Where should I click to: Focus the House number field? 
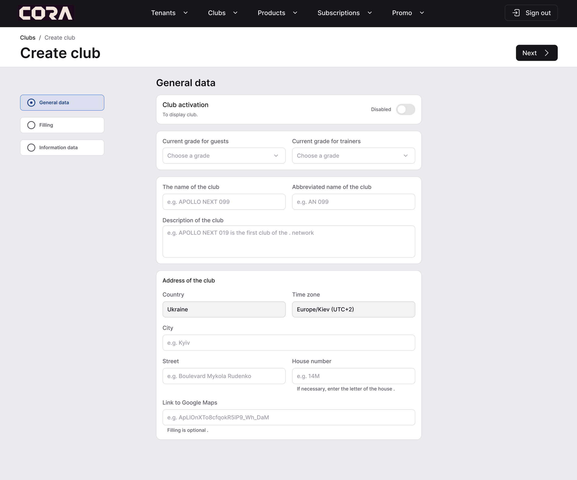353,376
